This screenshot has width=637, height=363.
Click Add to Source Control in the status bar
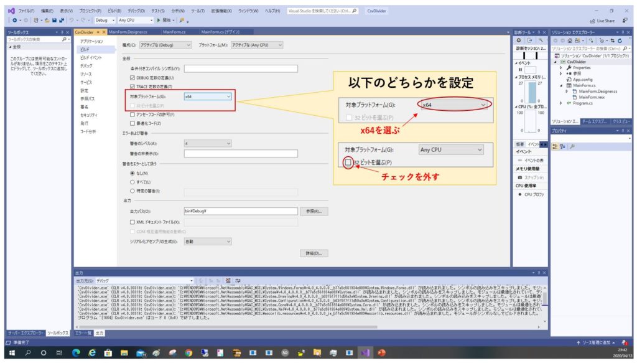pos(595,342)
